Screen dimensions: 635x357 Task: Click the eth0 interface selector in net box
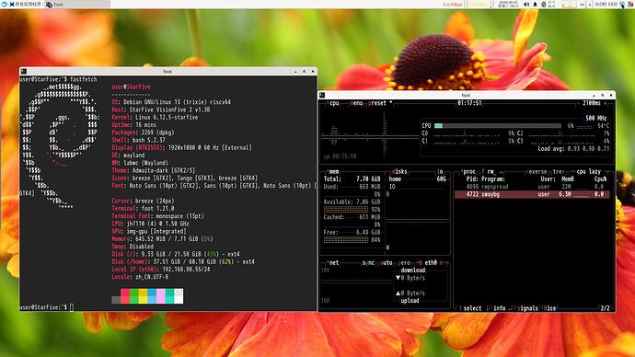(x=431, y=263)
